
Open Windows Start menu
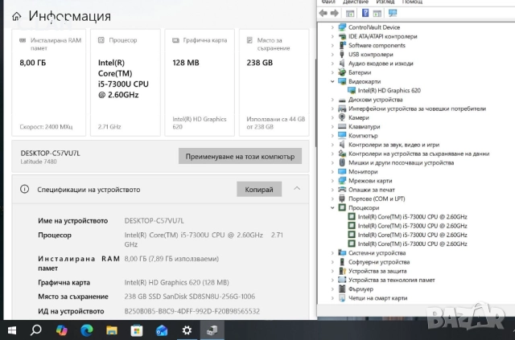pos(12,330)
